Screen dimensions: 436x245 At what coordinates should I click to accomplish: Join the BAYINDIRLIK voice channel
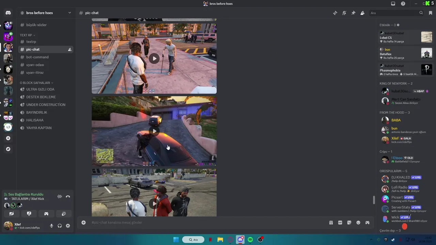pyautogui.click(x=46, y=112)
